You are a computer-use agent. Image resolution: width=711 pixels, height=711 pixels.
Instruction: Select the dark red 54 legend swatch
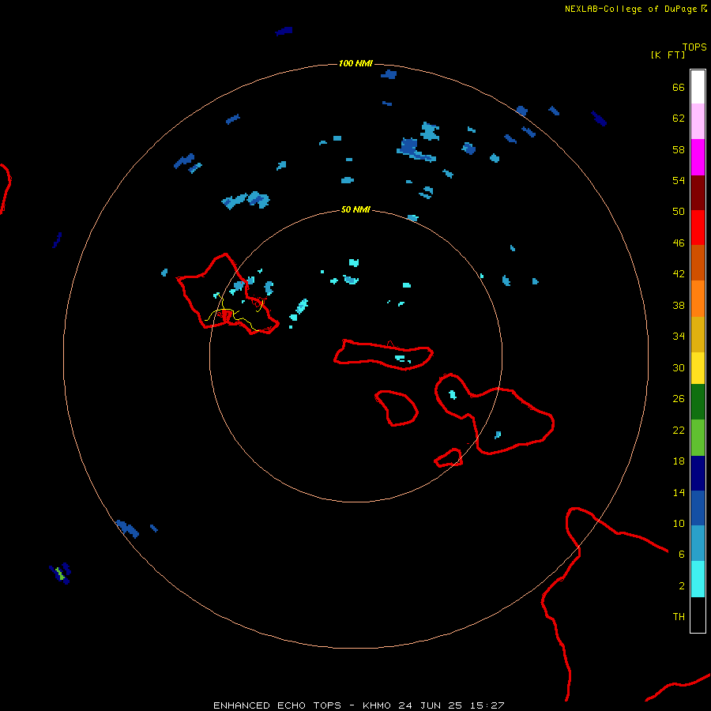pyautogui.click(x=698, y=193)
